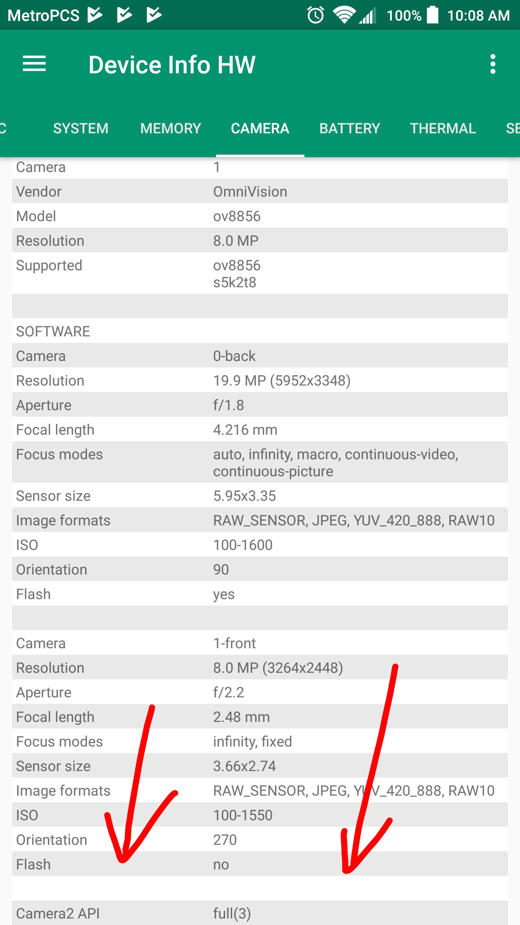
Task: Tap the Sensor size 5.95x3.35 row
Action: click(x=260, y=495)
